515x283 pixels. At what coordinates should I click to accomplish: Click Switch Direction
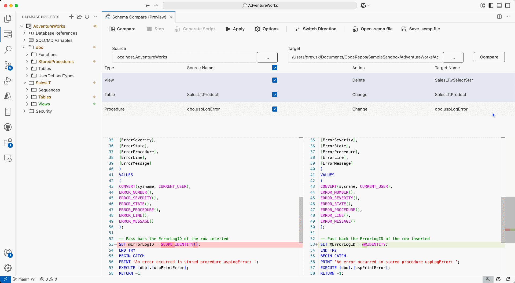(x=316, y=29)
